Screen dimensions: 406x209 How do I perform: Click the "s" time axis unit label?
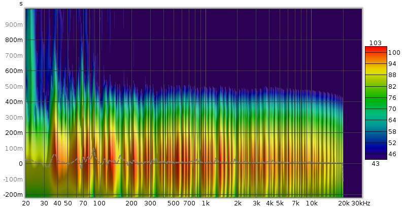click(21, 4)
